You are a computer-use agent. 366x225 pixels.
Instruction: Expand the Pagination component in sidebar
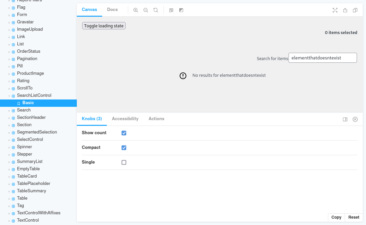pyautogui.click(x=9, y=59)
